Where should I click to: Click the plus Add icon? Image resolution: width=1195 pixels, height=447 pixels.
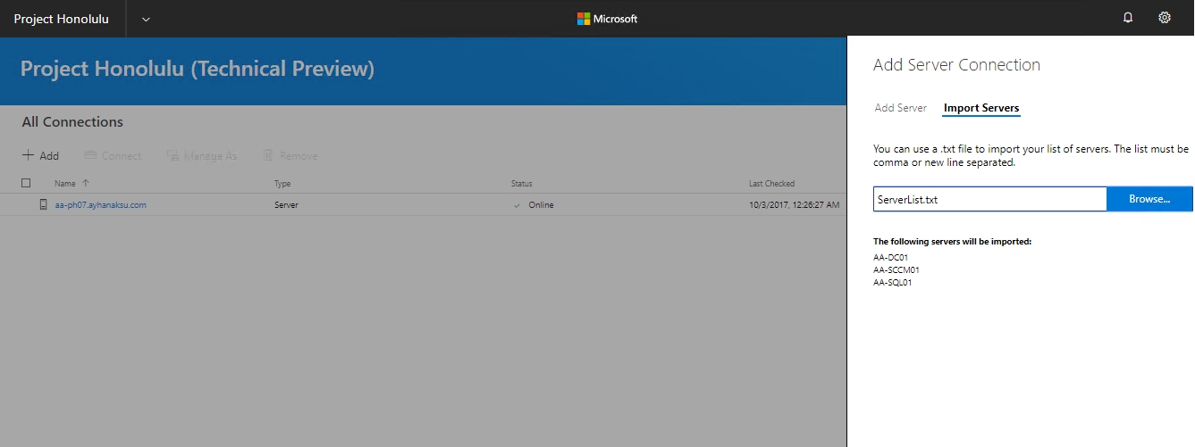click(x=29, y=155)
